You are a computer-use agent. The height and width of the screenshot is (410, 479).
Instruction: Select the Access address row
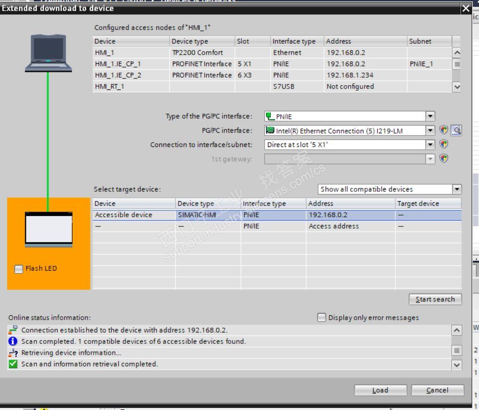coord(277,226)
